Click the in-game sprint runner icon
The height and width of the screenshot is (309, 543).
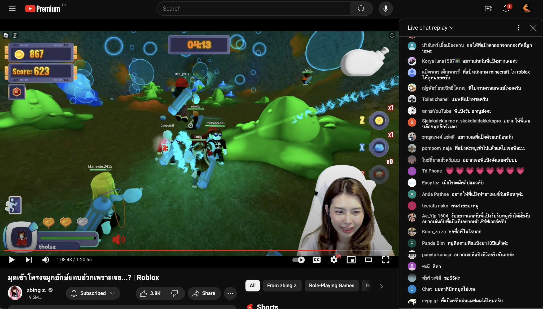[x=14, y=205]
